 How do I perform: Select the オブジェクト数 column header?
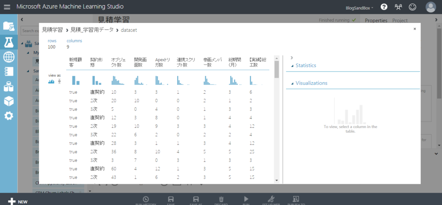pos(118,62)
